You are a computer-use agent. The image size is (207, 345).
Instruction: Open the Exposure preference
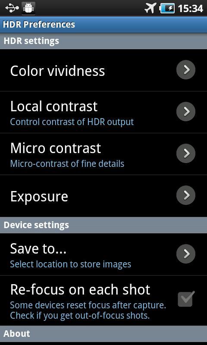pyautogui.click(x=103, y=196)
